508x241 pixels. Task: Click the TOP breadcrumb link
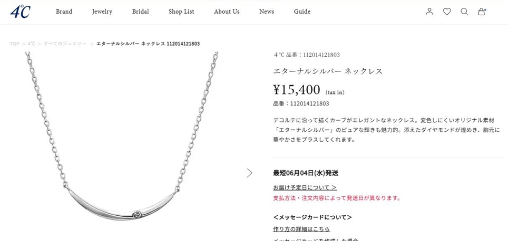[15, 44]
